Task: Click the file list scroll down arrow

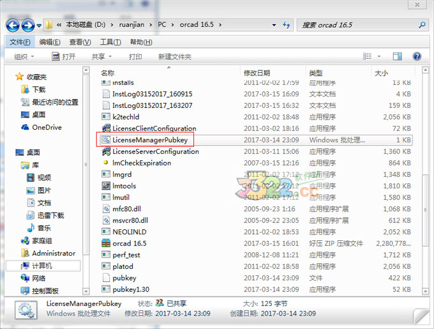Action: coord(426,291)
